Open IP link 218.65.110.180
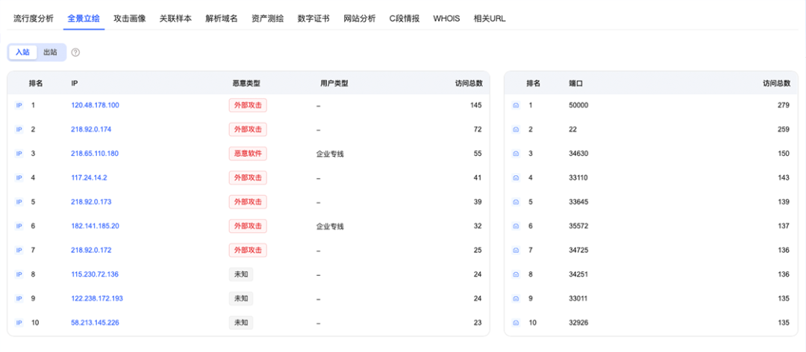Image resolution: width=806 pixels, height=352 pixels. coord(95,154)
